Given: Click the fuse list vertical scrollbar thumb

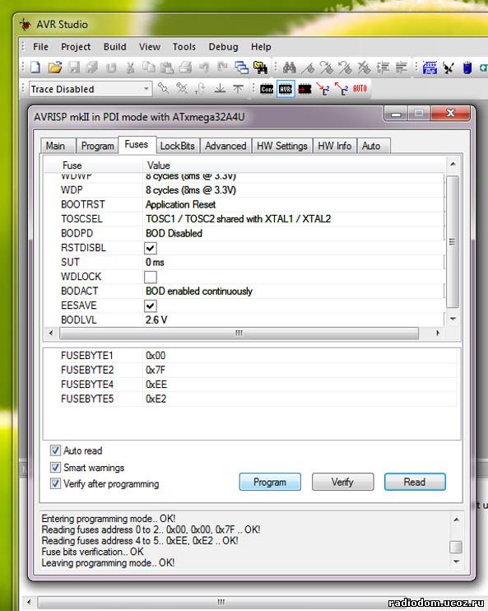Looking at the screenshot, I should [x=452, y=241].
